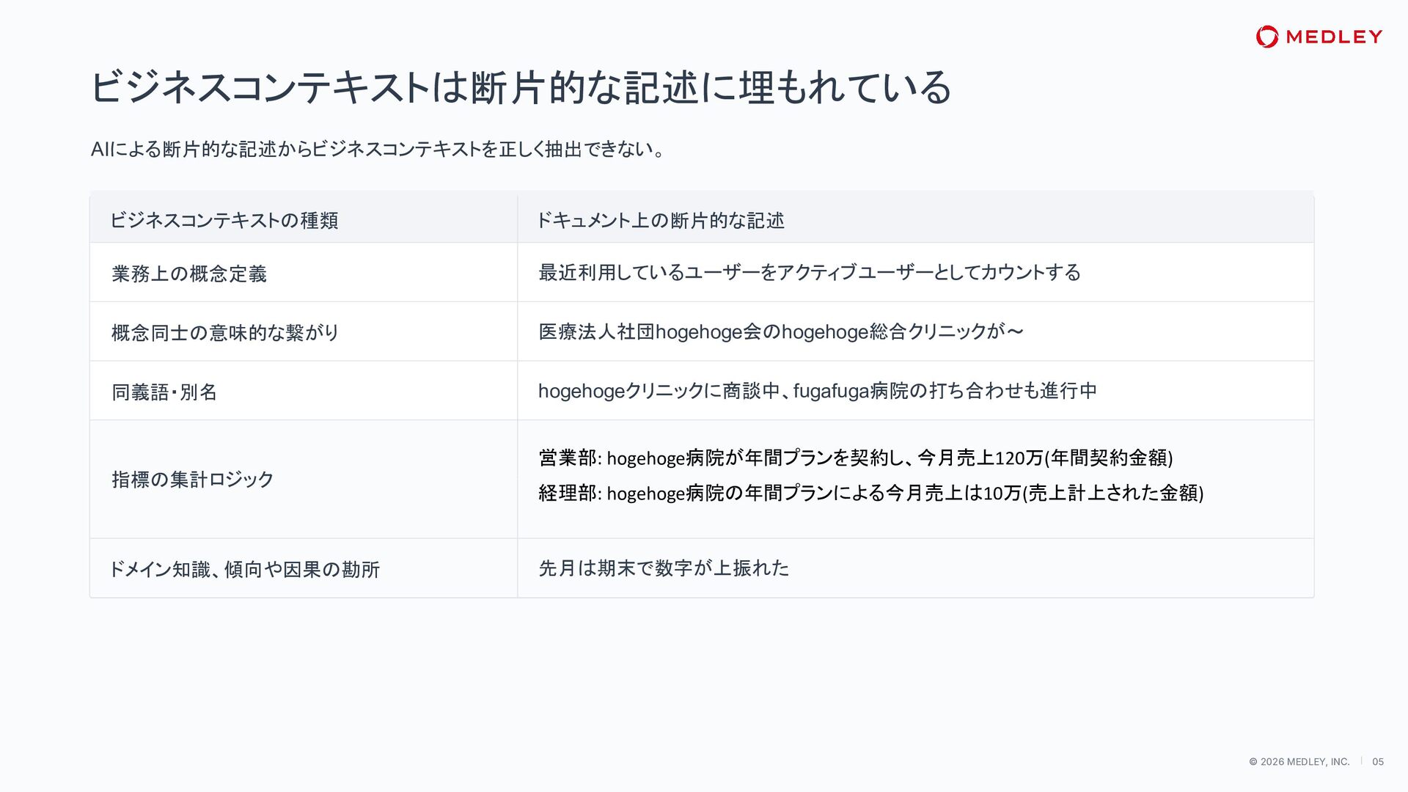Click the 指標の集計ロジック row label
The height and width of the screenshot is (792, 1408).
click(x=192, y=479)
